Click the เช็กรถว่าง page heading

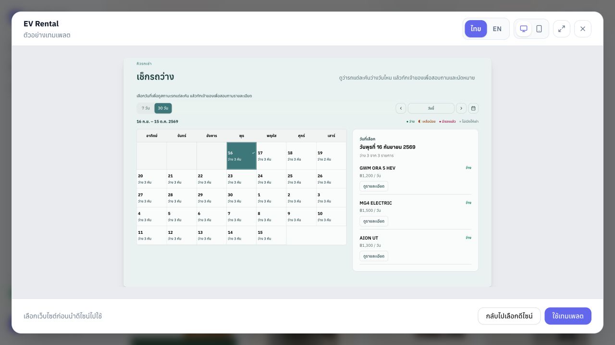click(155, 77)
